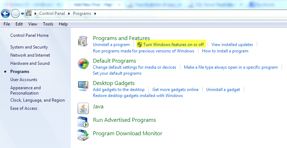
Task: Click How to install a program
Action: (225, 51)
